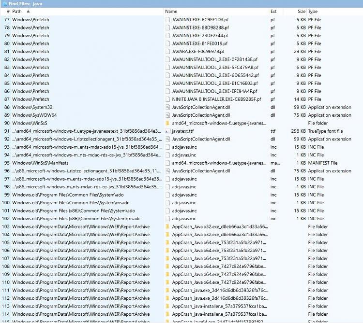Click row number 77

point(7,20)
